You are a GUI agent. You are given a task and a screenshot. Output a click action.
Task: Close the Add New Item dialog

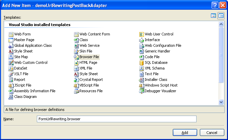[x=223, y=5]
